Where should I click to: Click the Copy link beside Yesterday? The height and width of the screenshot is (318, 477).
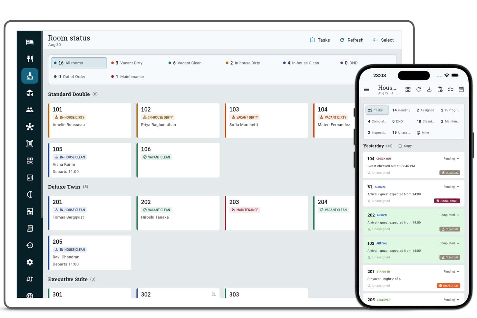point(405,146)
